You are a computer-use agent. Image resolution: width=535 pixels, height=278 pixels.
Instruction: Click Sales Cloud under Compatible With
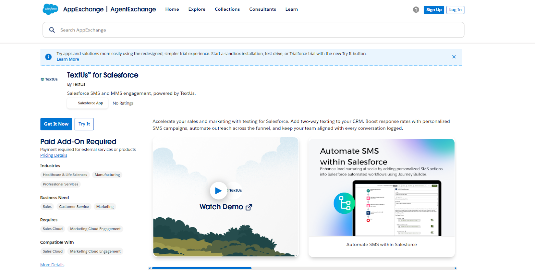click(x=52, y=252)
